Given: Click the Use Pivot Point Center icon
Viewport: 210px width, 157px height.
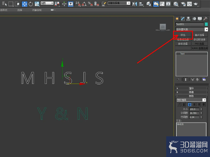Looking at the screenshot, I should click(x=57, y=4).
